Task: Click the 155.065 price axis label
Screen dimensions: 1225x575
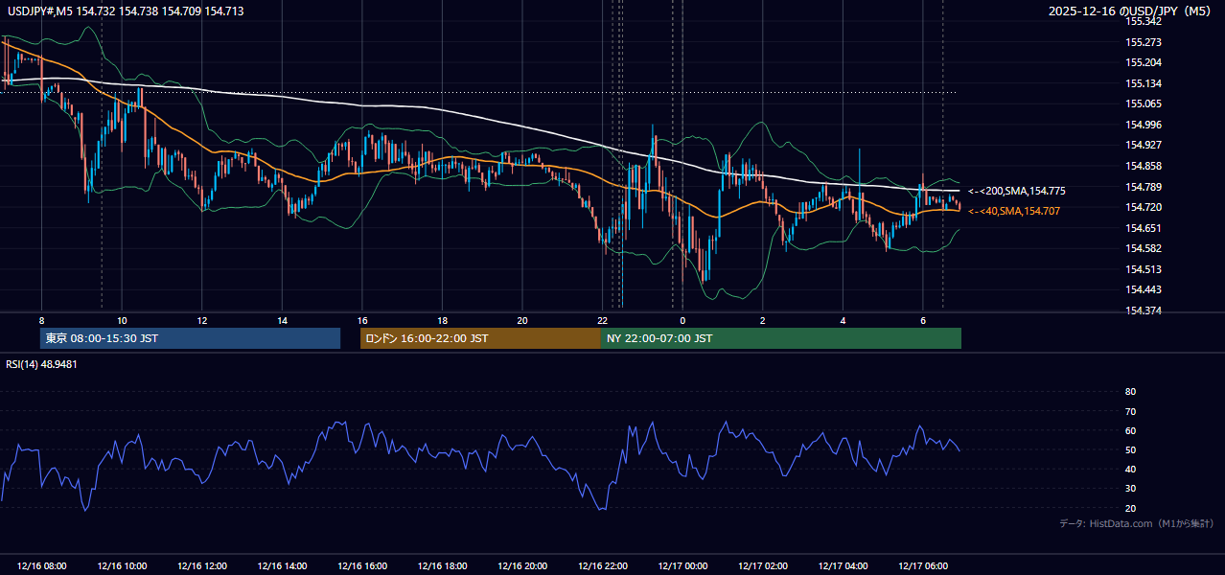Action: (1143, 103)
